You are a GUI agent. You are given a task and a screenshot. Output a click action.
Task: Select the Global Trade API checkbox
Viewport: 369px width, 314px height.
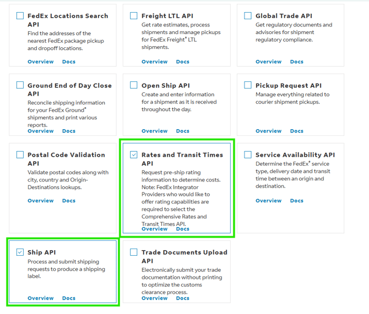coord(248,16)
